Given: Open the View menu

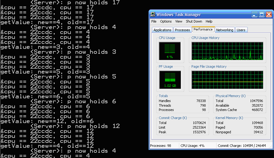Looking at the screenshot, I should point(179,22).
